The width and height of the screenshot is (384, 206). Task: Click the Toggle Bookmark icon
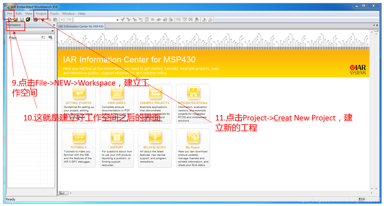(x=153, y=20)
